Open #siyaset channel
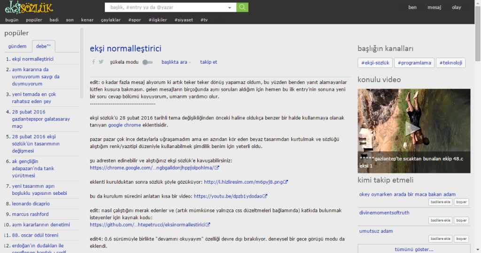The image size is (481, 253). pyautogui.click(x=184, y=20)
